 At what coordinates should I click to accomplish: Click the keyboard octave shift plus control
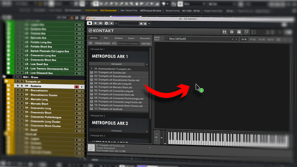156,137
